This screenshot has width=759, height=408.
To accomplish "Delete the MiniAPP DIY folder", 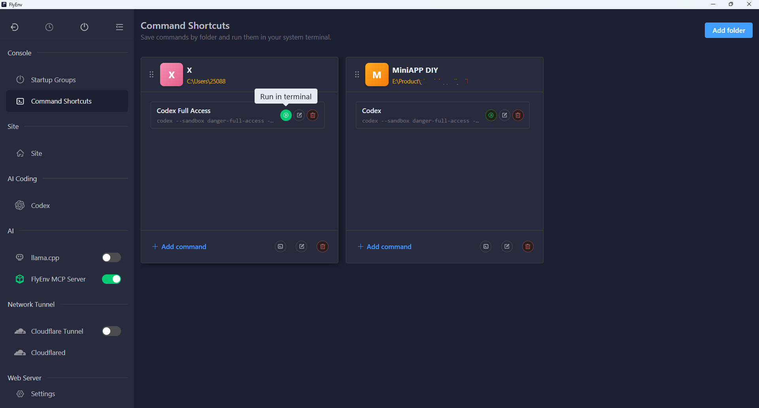I will [x=528, y=246].
